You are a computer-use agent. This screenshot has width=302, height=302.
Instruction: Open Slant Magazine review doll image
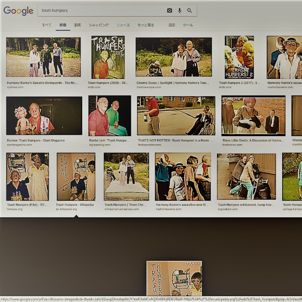[x=44, y=115]
